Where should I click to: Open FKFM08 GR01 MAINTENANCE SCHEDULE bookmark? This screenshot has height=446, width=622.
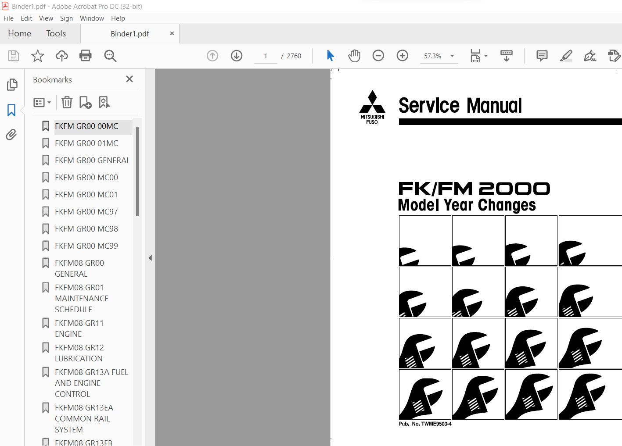pyautogui.click(x=82, y=298)
